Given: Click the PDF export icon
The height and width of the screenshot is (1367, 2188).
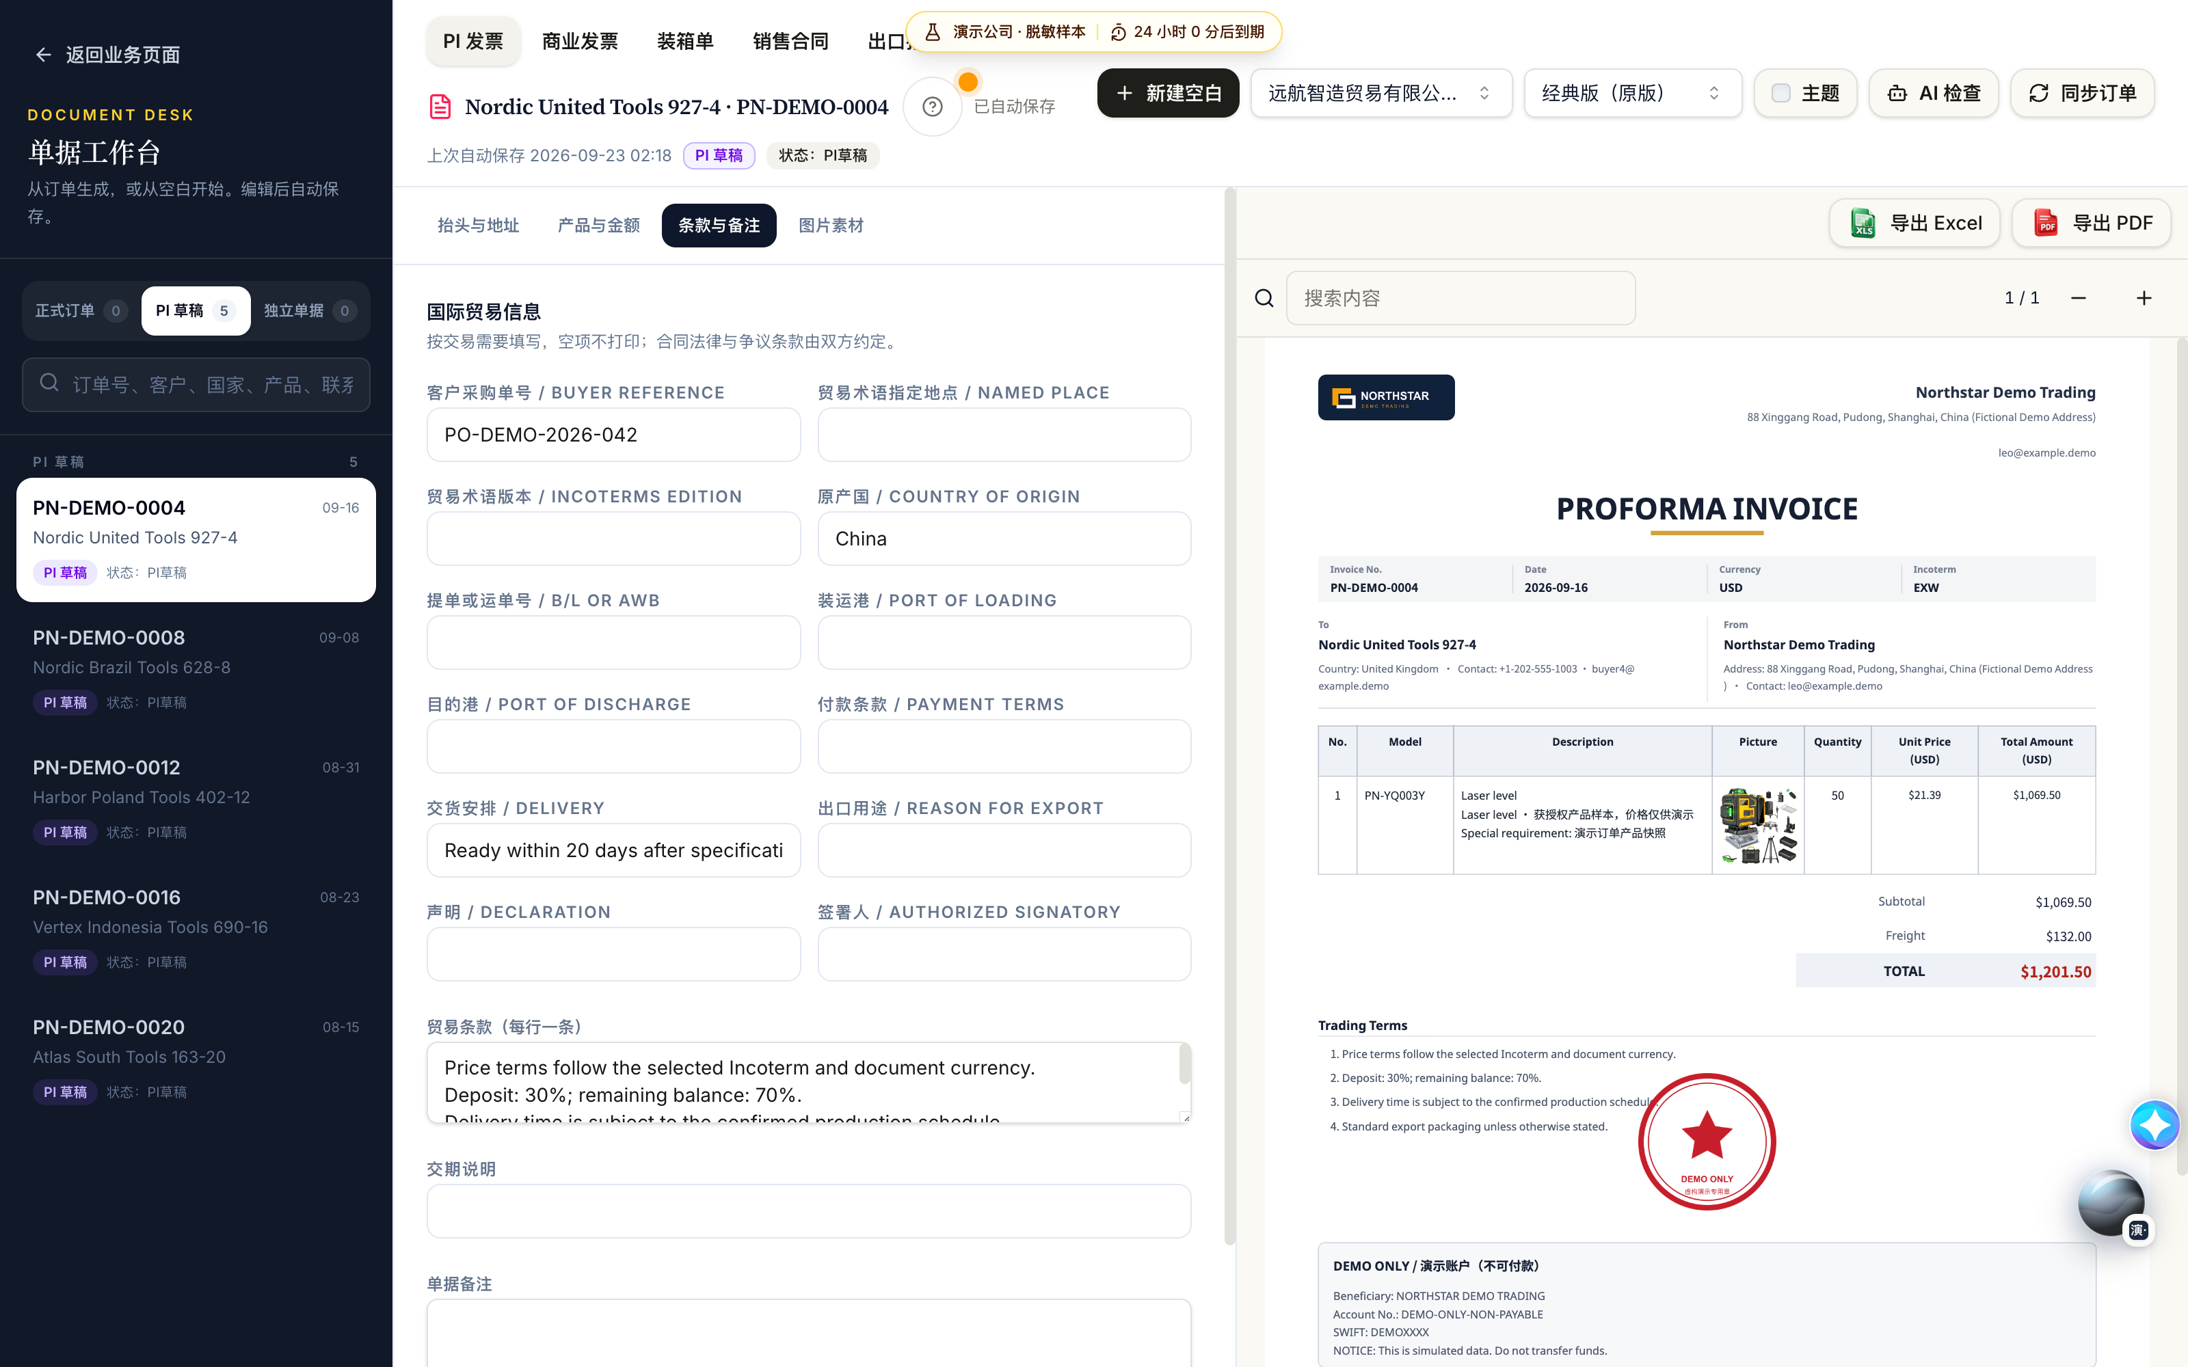Looking at the screenshot, I should (x=2046, y=224).
